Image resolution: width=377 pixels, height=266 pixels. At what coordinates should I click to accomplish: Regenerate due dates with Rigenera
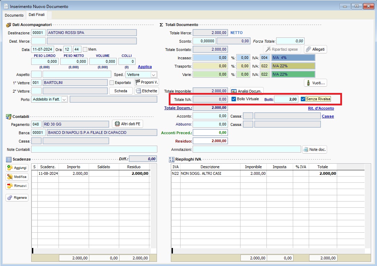click(16, 197)
